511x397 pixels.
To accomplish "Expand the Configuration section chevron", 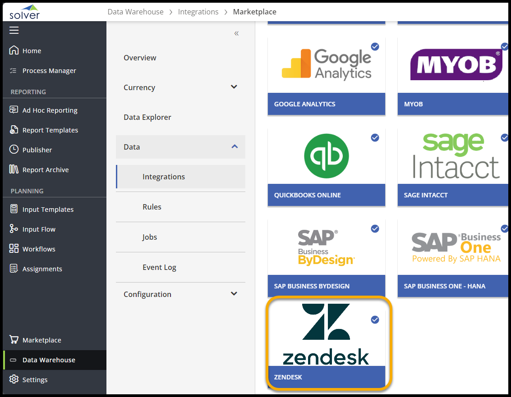I will [x=234, y=294].
